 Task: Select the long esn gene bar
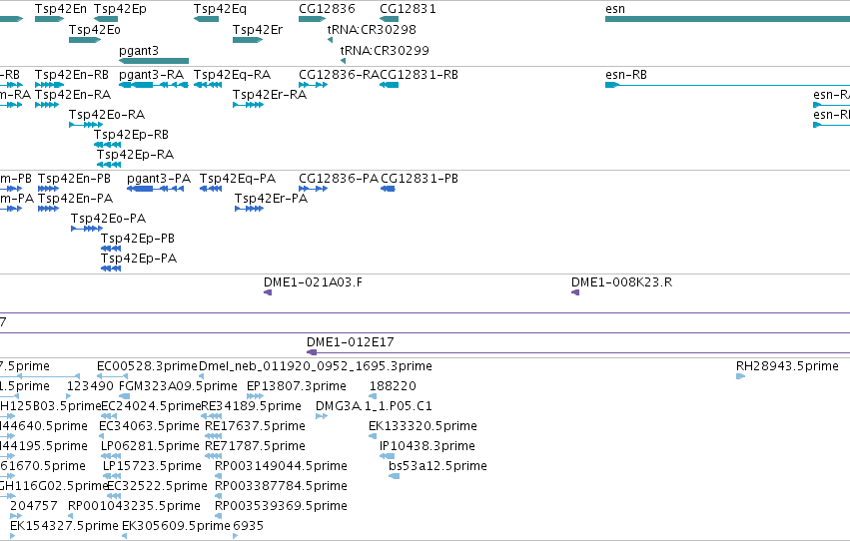(x=727, y=19)
